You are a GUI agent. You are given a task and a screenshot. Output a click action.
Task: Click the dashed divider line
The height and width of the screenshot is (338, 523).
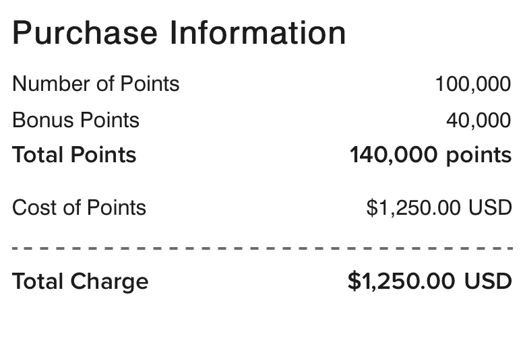261,248
